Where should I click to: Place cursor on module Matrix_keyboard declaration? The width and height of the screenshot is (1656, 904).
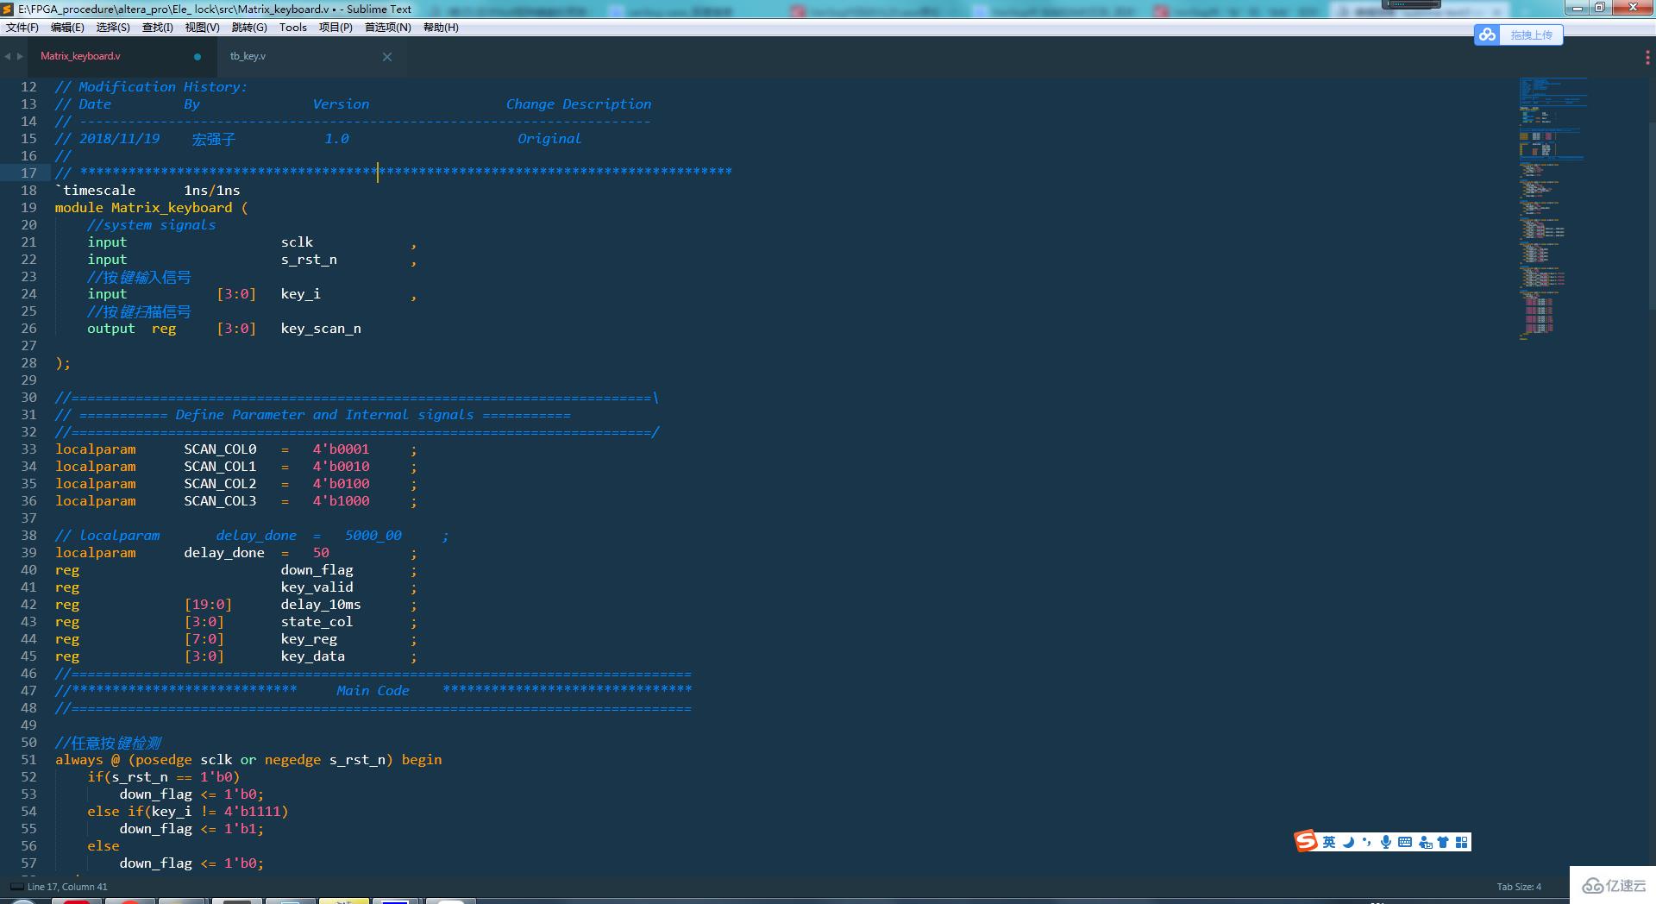pyautogui.click(x=151, y=207)
